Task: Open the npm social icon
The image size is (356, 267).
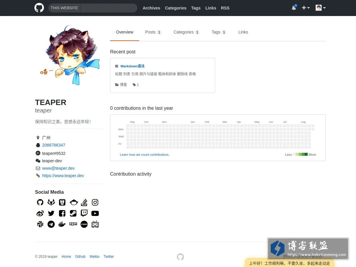Action: (73, 224)
